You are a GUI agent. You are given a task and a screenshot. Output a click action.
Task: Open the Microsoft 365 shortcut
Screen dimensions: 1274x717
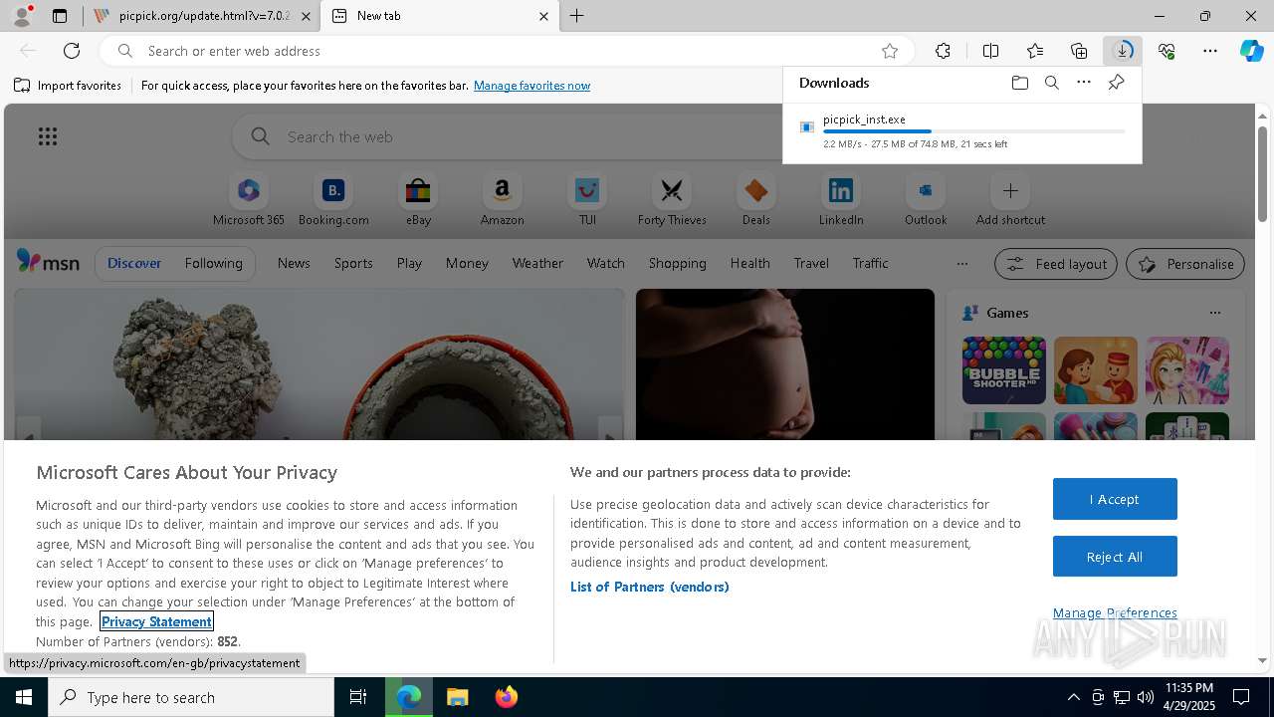249,200
